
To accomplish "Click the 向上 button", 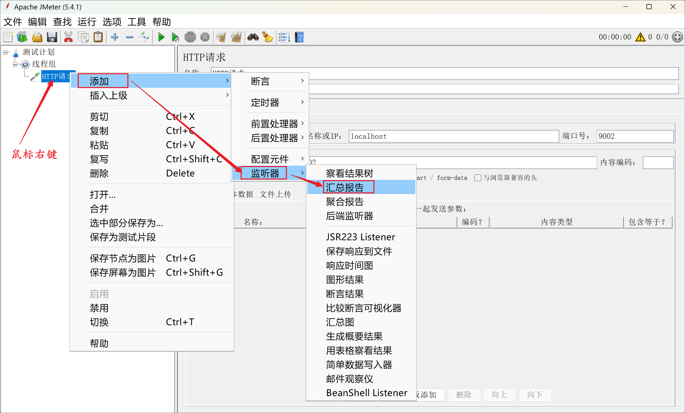I will (499, 394).
